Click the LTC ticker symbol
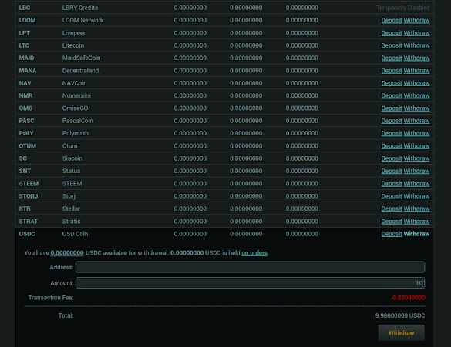 24,45
